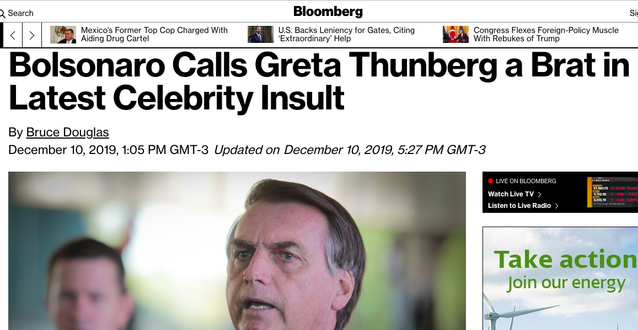Click the partially visible Sign In link

(634, 13)
